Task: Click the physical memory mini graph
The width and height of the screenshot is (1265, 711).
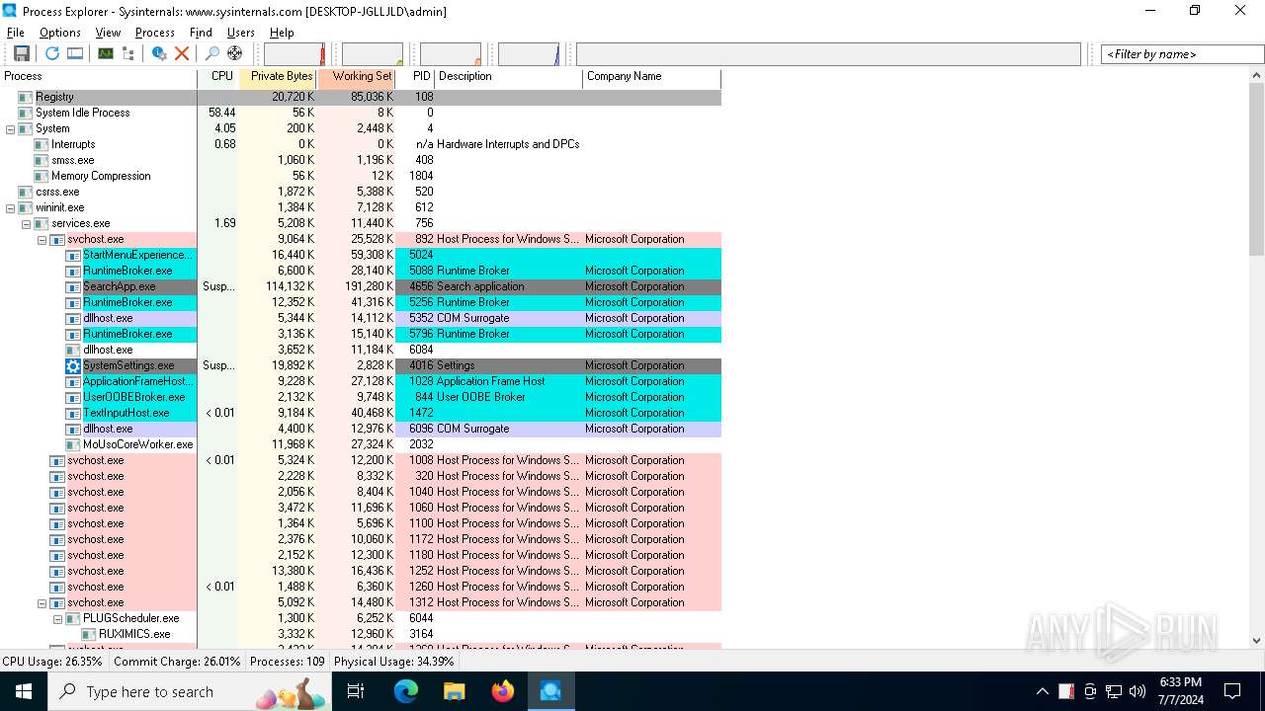Action: (451, 54)
